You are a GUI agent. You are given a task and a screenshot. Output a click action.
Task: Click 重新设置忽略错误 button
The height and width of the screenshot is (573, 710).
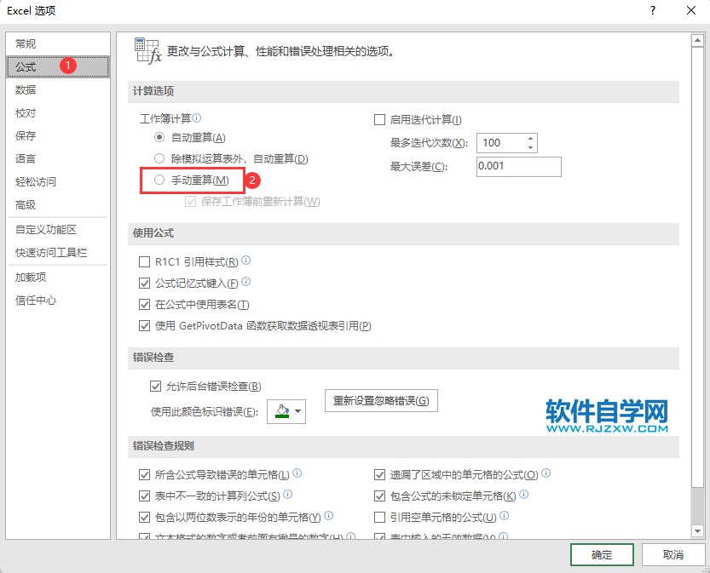pyautogui.click(x=381, y=401)
